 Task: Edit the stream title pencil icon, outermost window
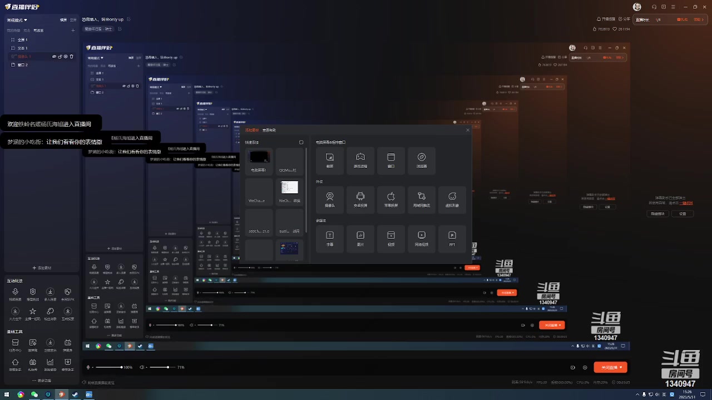coord(128,19)
